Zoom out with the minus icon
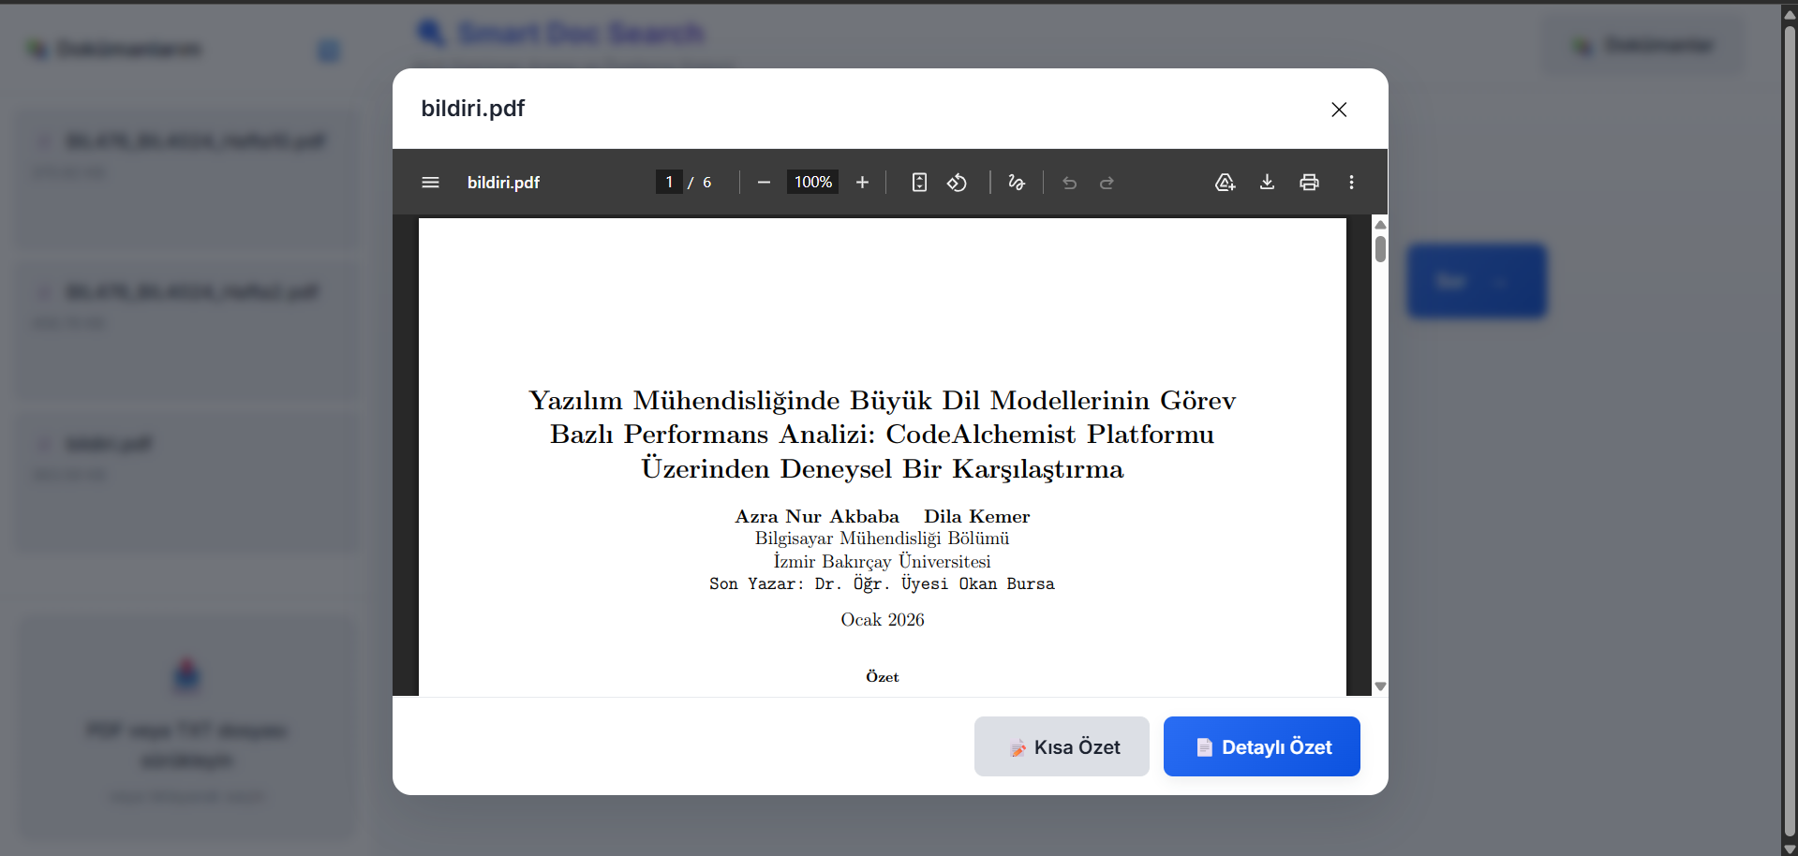This screenshot has width=1798, height=856. pyautogui.click(x=764, y=183)
